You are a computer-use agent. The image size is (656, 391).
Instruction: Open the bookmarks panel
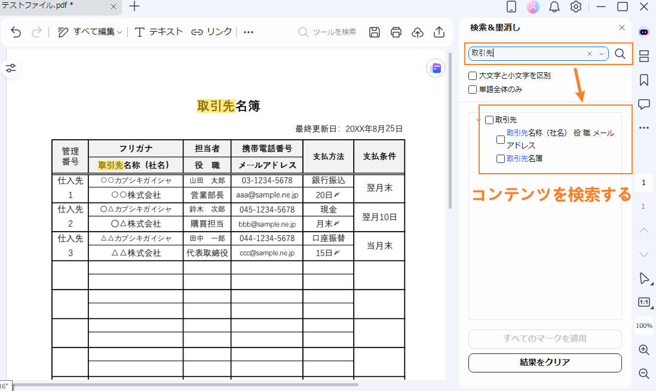point(644,79)
